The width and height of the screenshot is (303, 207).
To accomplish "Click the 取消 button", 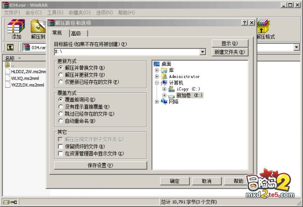I will click(207, 181).
